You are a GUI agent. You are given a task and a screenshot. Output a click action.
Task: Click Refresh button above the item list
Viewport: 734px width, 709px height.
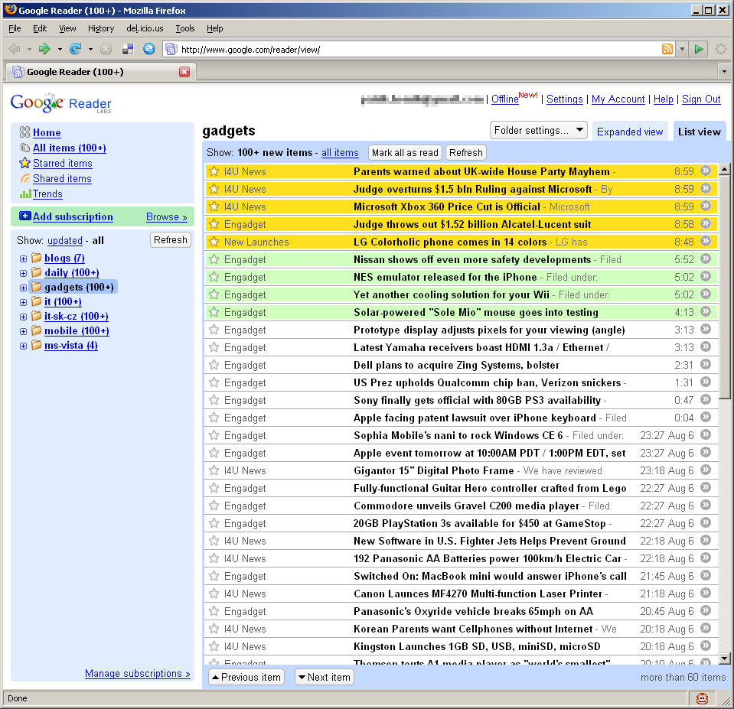point(466,152)
